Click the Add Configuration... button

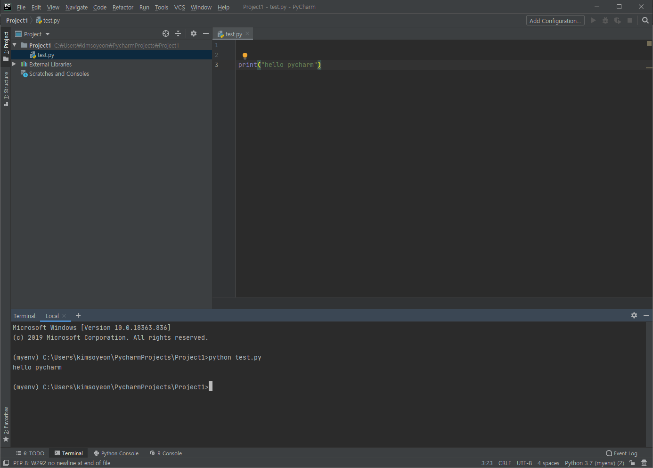555,21
